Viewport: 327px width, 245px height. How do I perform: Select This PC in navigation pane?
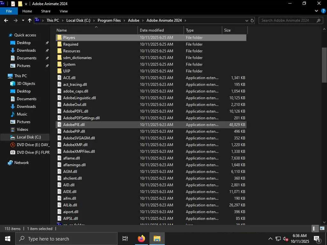click(20, 76)
